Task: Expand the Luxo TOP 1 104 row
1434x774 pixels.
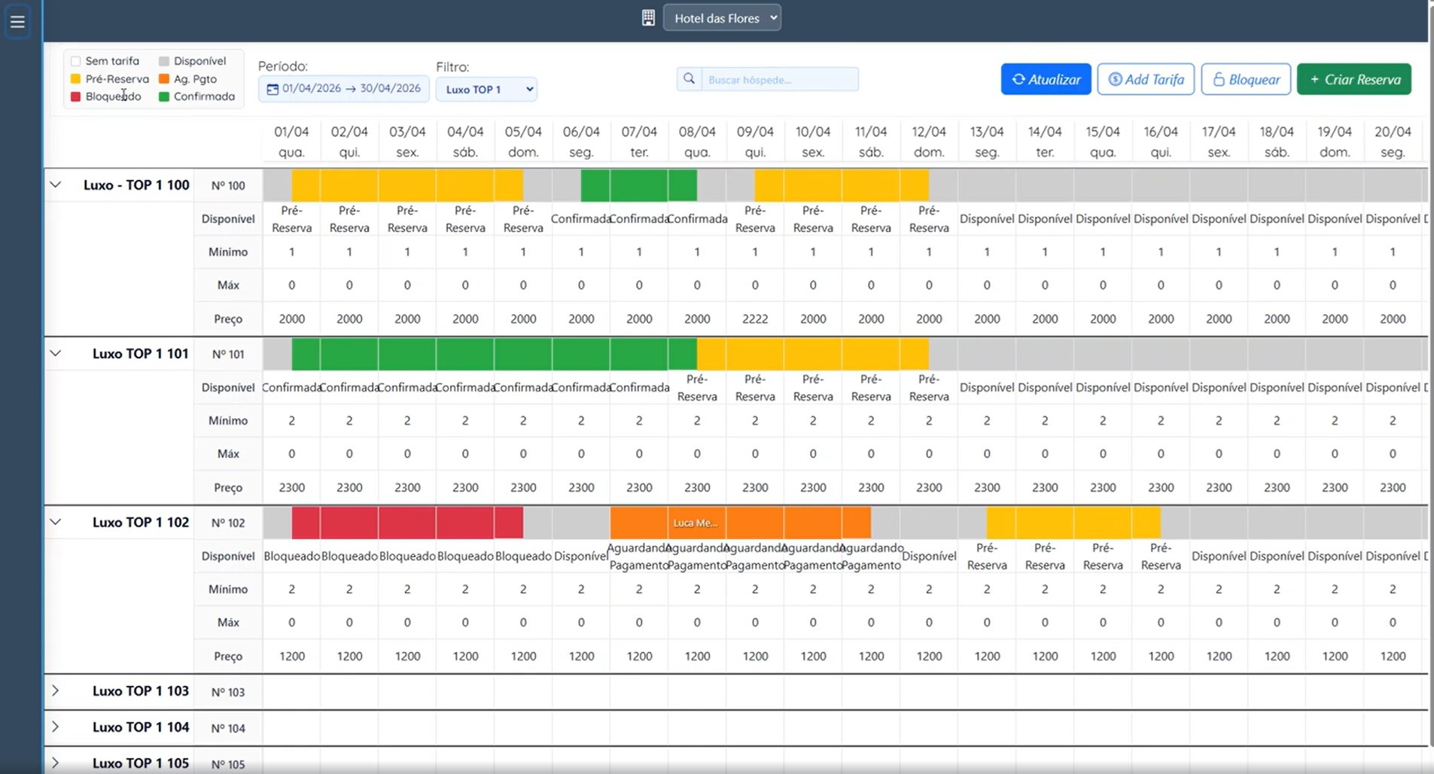Action: point(55,727)
